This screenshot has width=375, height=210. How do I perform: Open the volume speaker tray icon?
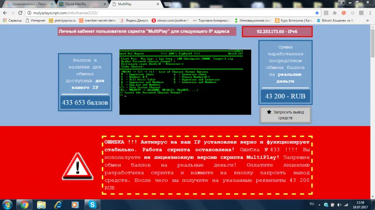339,205
